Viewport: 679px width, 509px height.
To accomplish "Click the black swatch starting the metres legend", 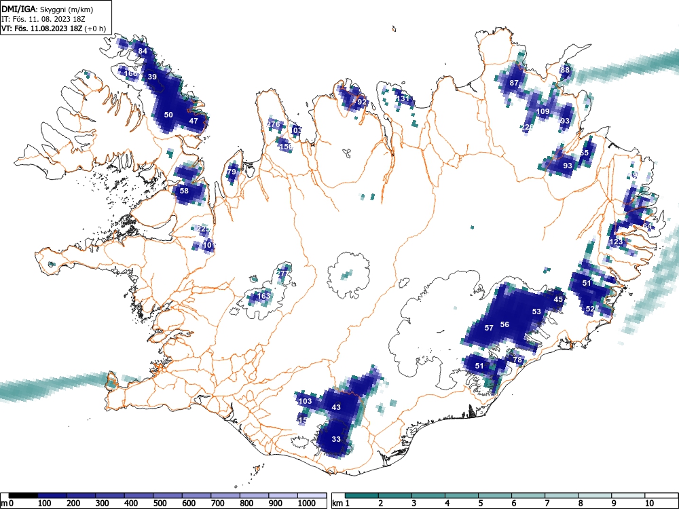I will tap(23, 495).
